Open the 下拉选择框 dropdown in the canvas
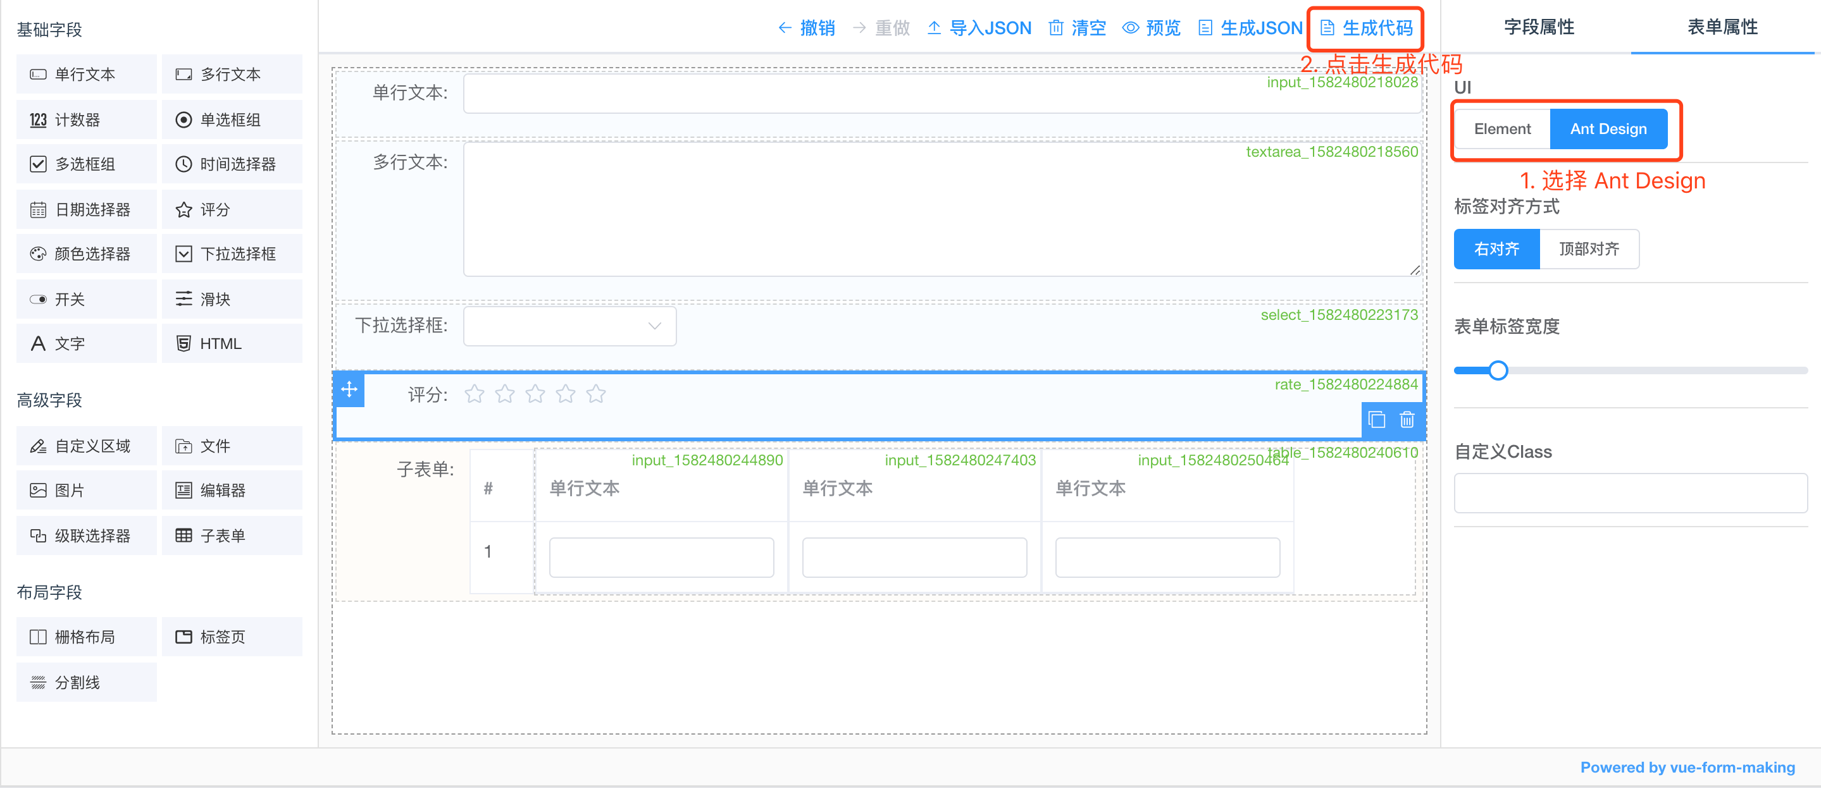 click(569, 326)
